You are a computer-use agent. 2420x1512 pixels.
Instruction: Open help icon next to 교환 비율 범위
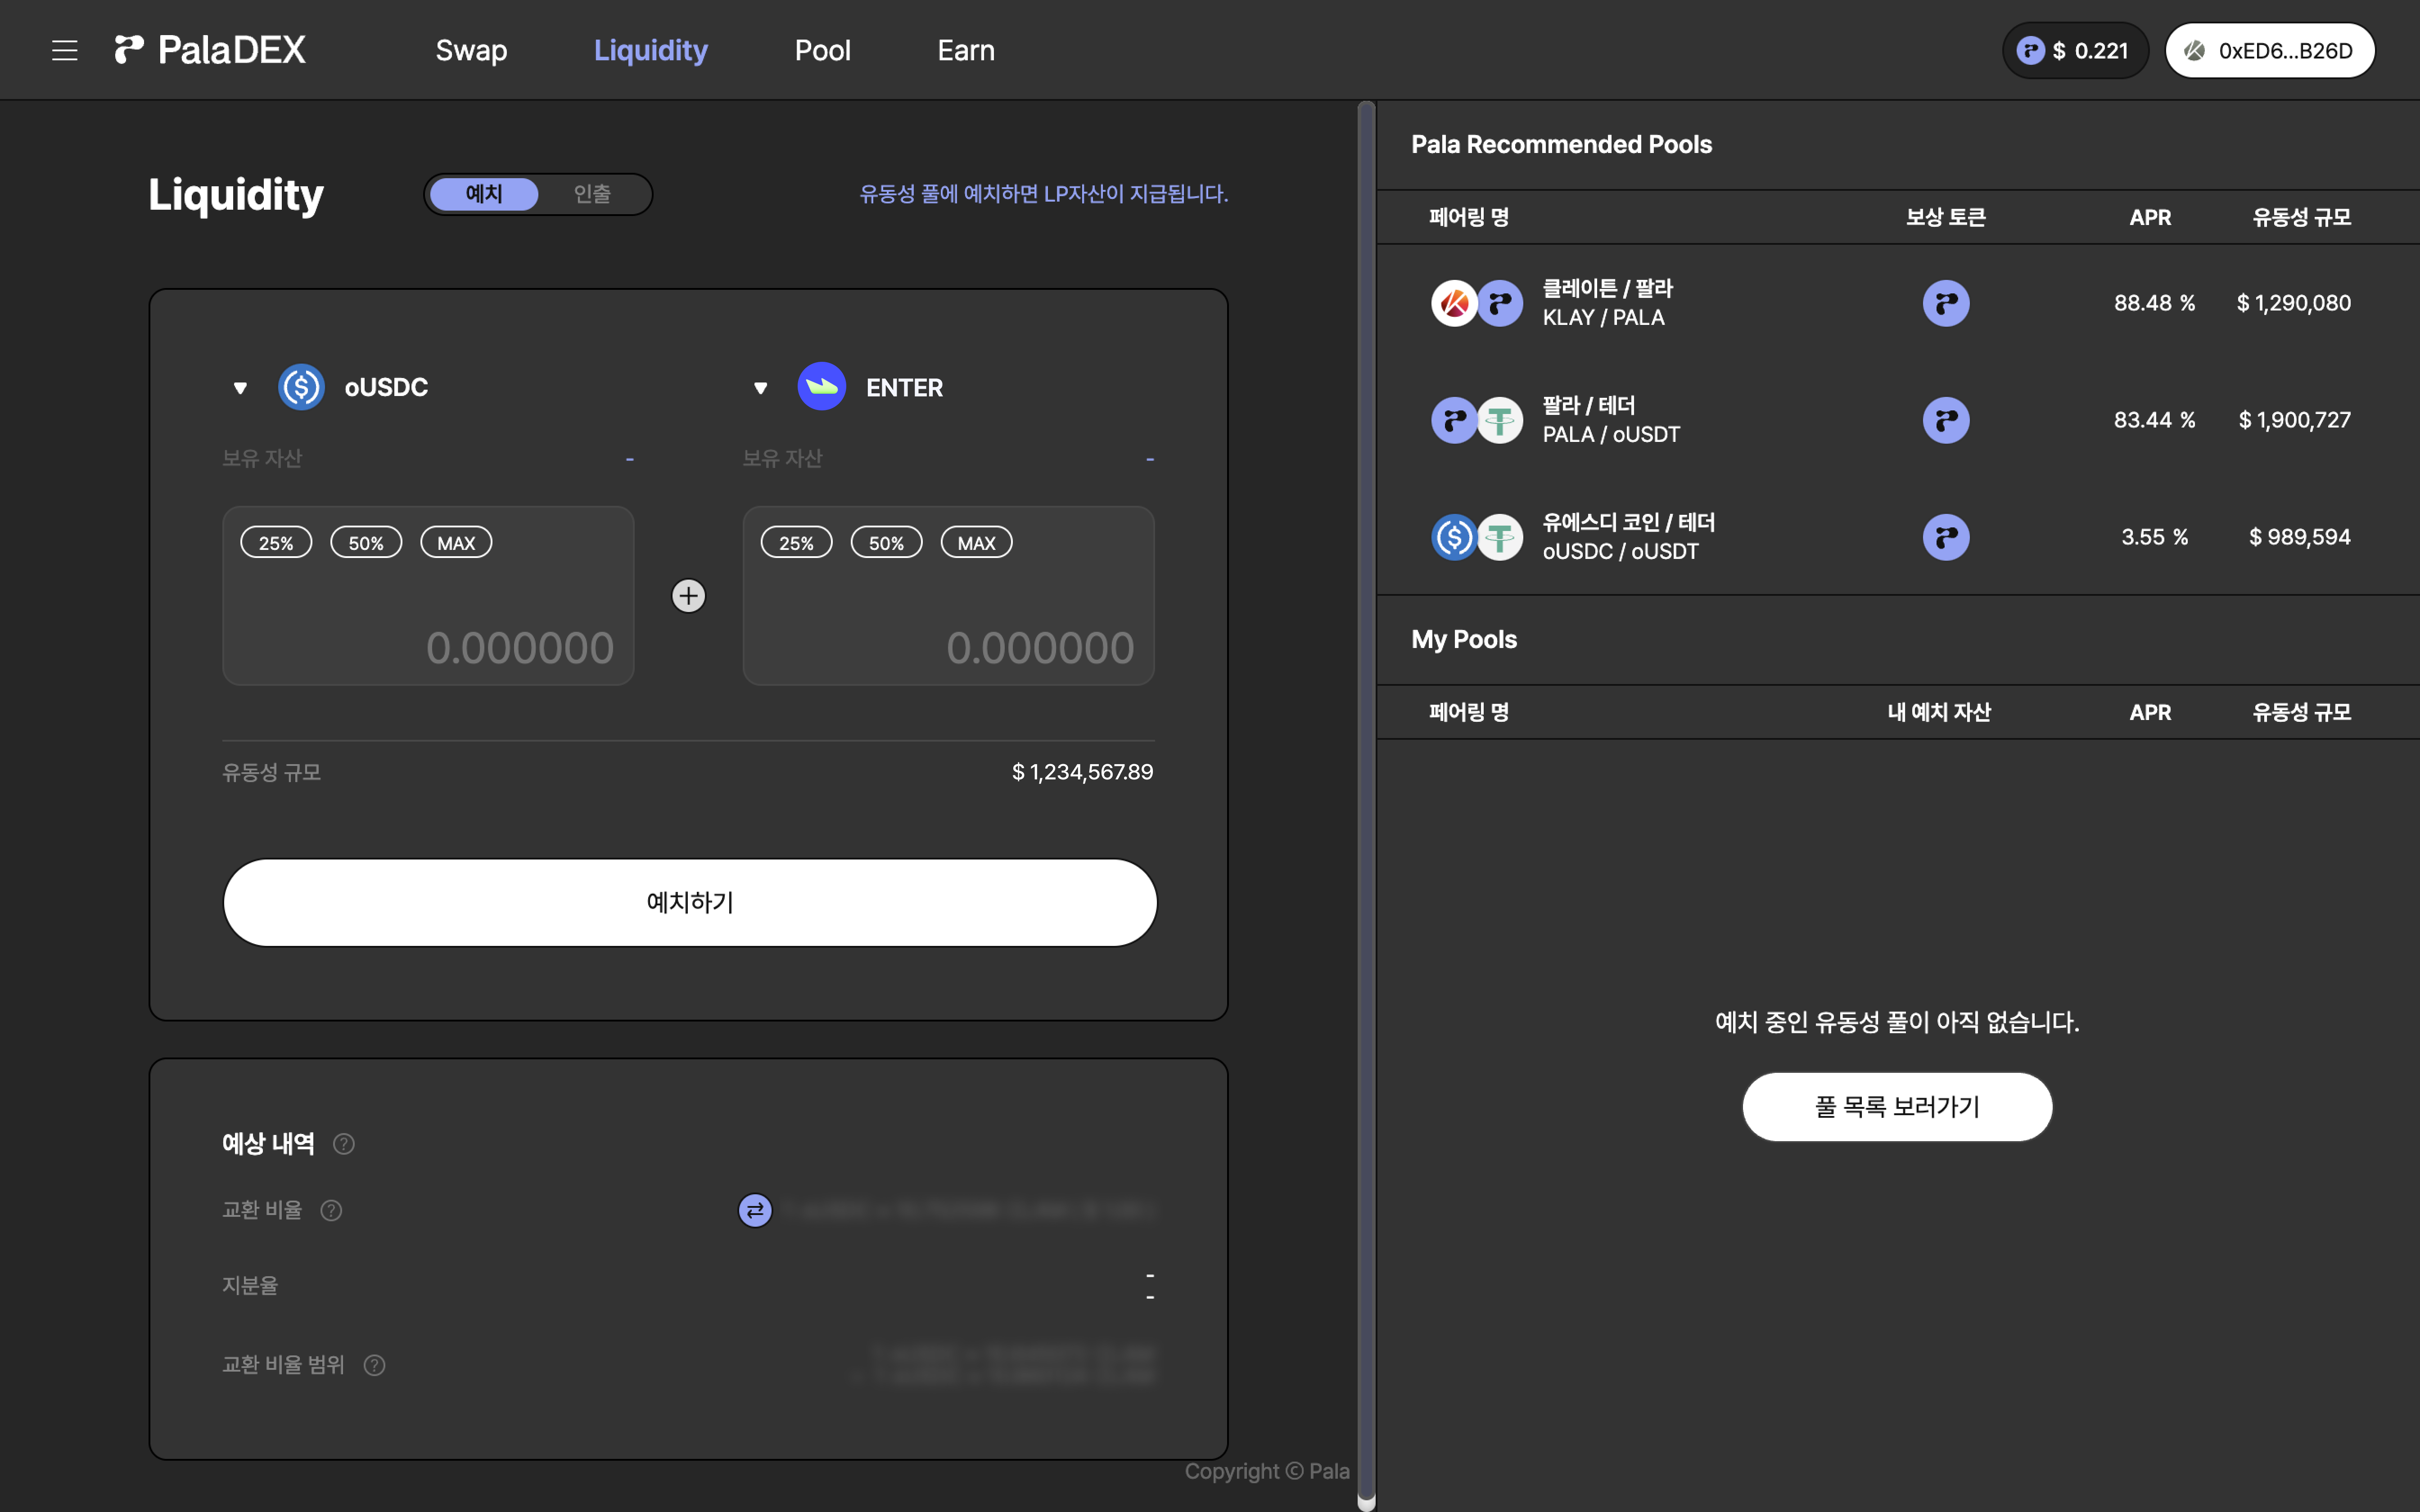coord(374,1365)
